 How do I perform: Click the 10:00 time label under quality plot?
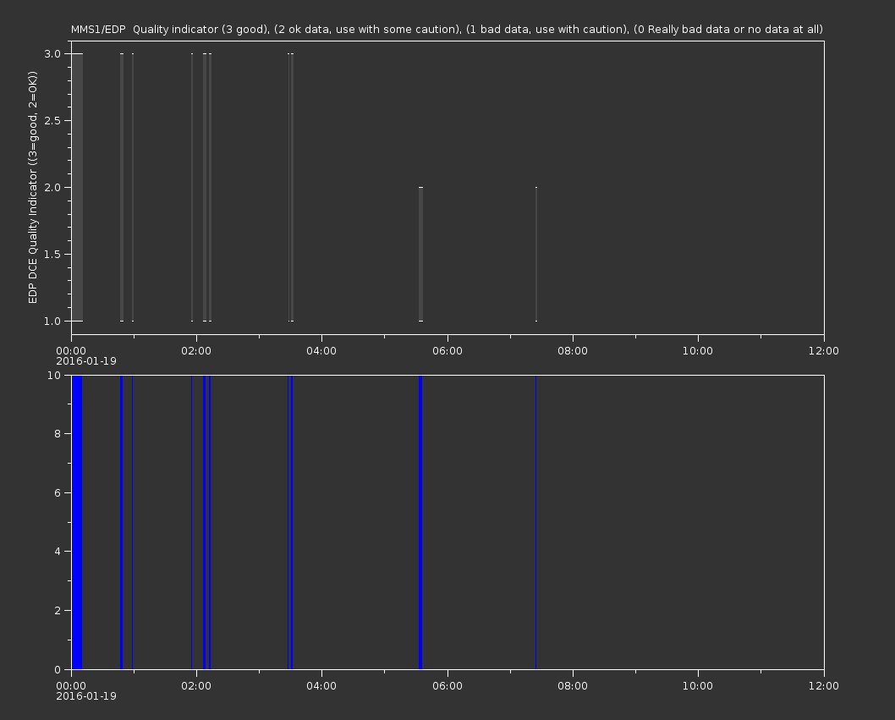698,350
